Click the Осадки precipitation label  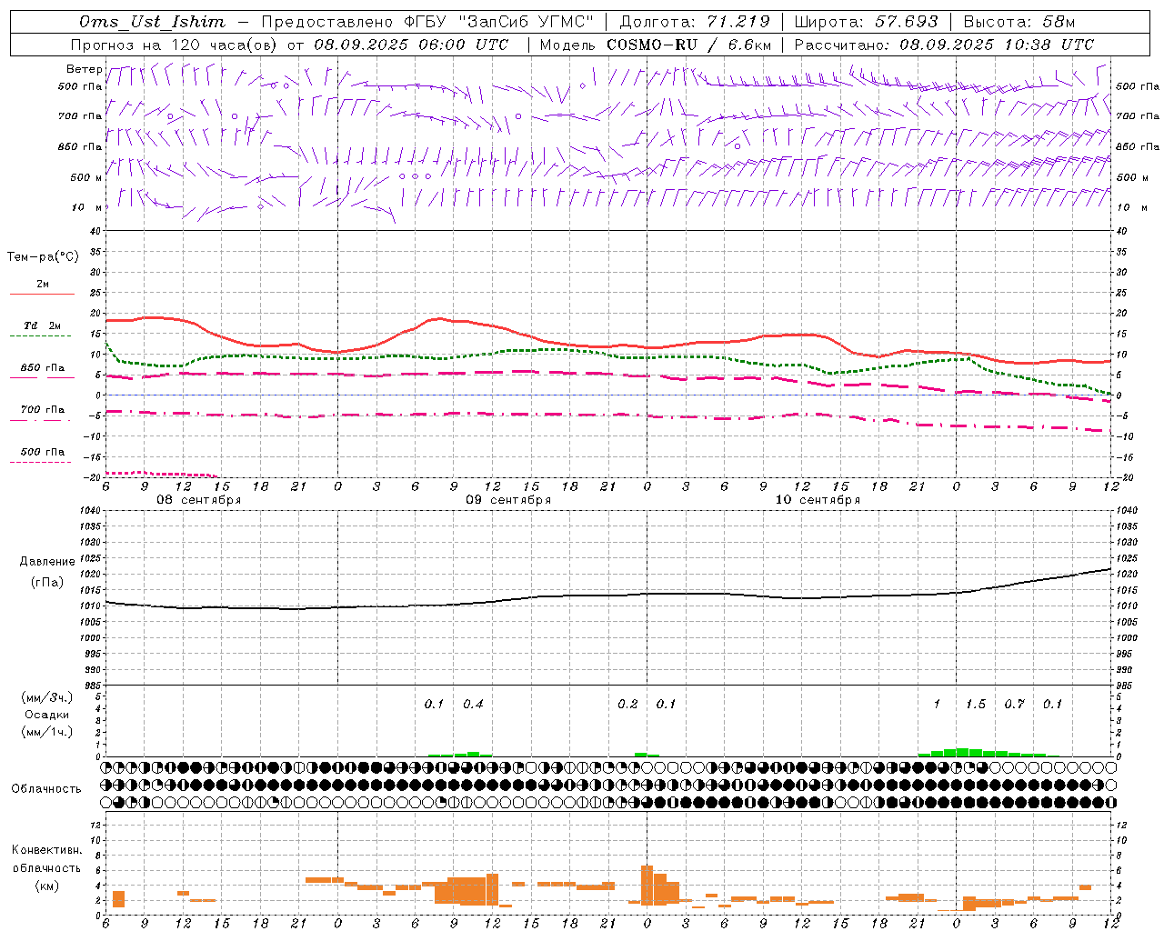click(x=47, y=715)
